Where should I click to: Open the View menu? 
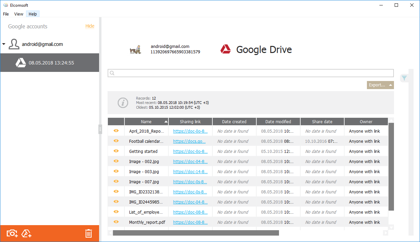tap(19, 14)
